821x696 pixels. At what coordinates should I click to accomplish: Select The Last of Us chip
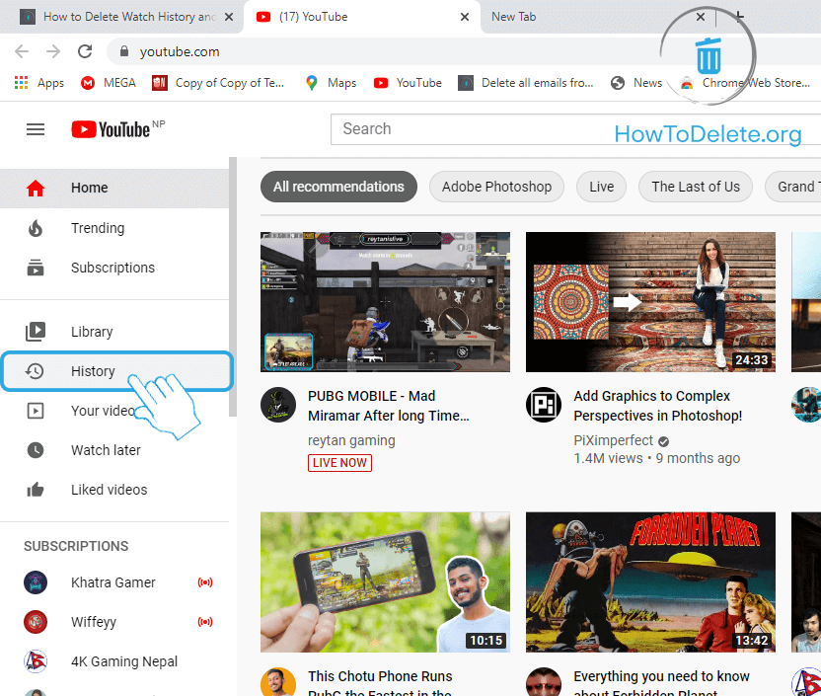point(695,187)
